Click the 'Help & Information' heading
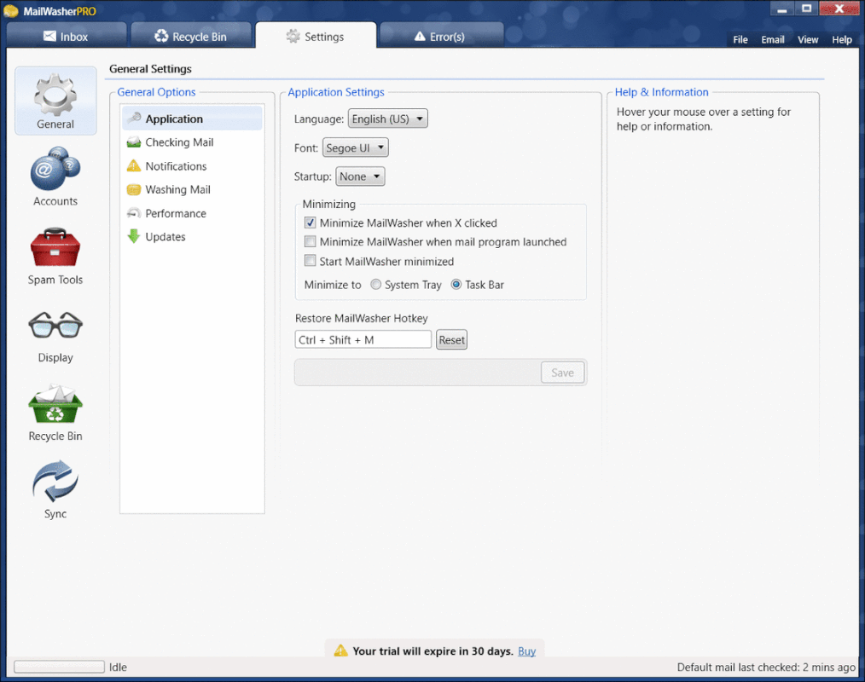The image size is (865, 682). coord(661,92)
